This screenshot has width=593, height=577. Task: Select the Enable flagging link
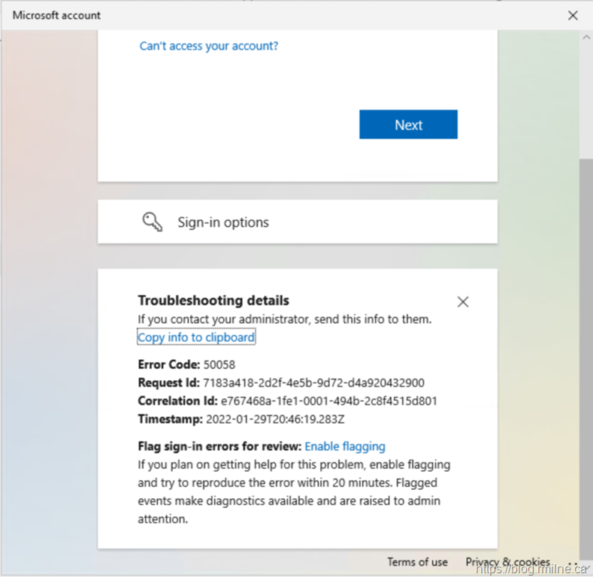(x=345, y=446)
